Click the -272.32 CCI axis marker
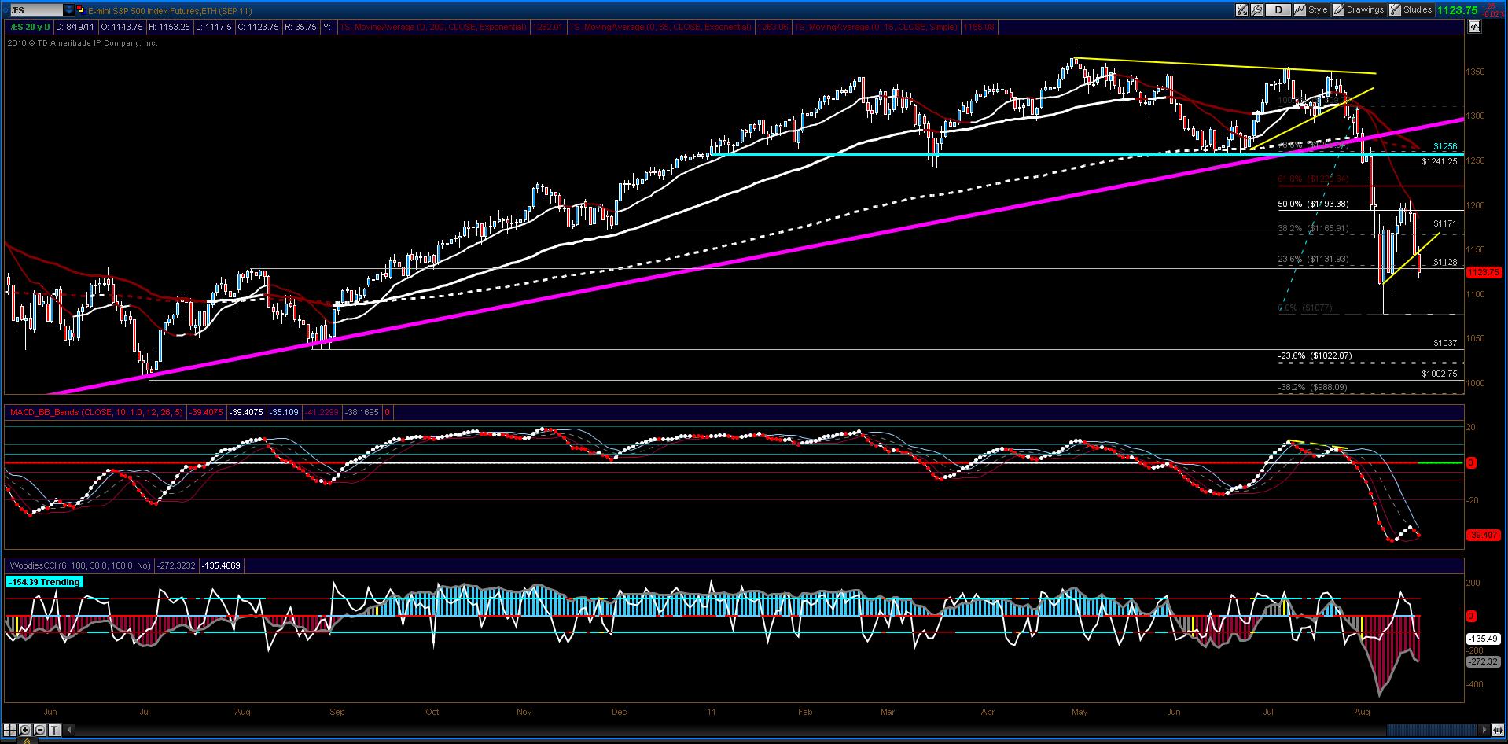 pyautogui.click(x=1484, y=661)
